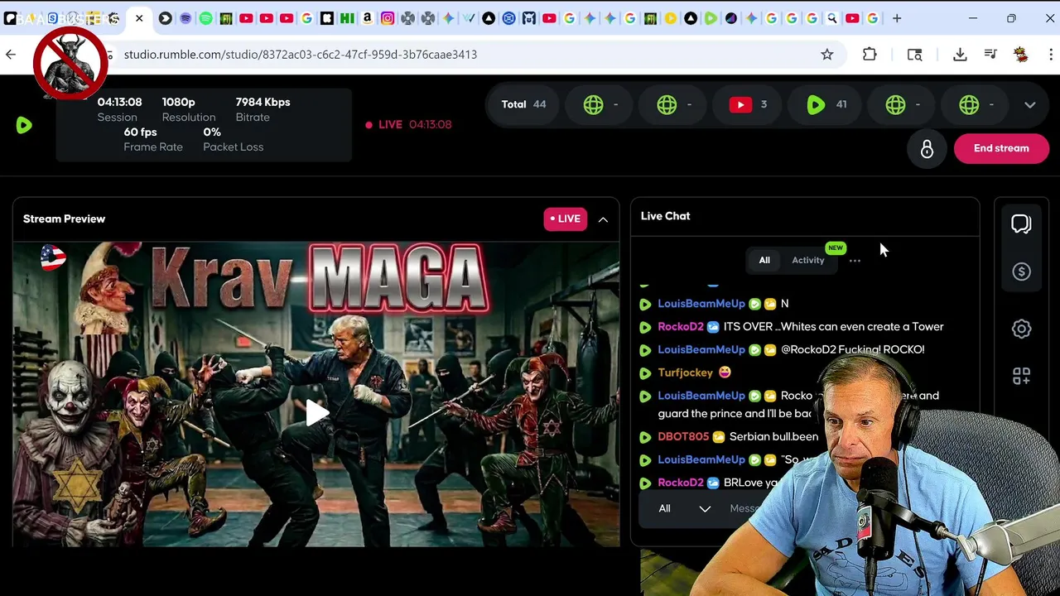Open the Chrome profile avatar
Screen dimensions: 1060x596
(x=1021, y=55)
